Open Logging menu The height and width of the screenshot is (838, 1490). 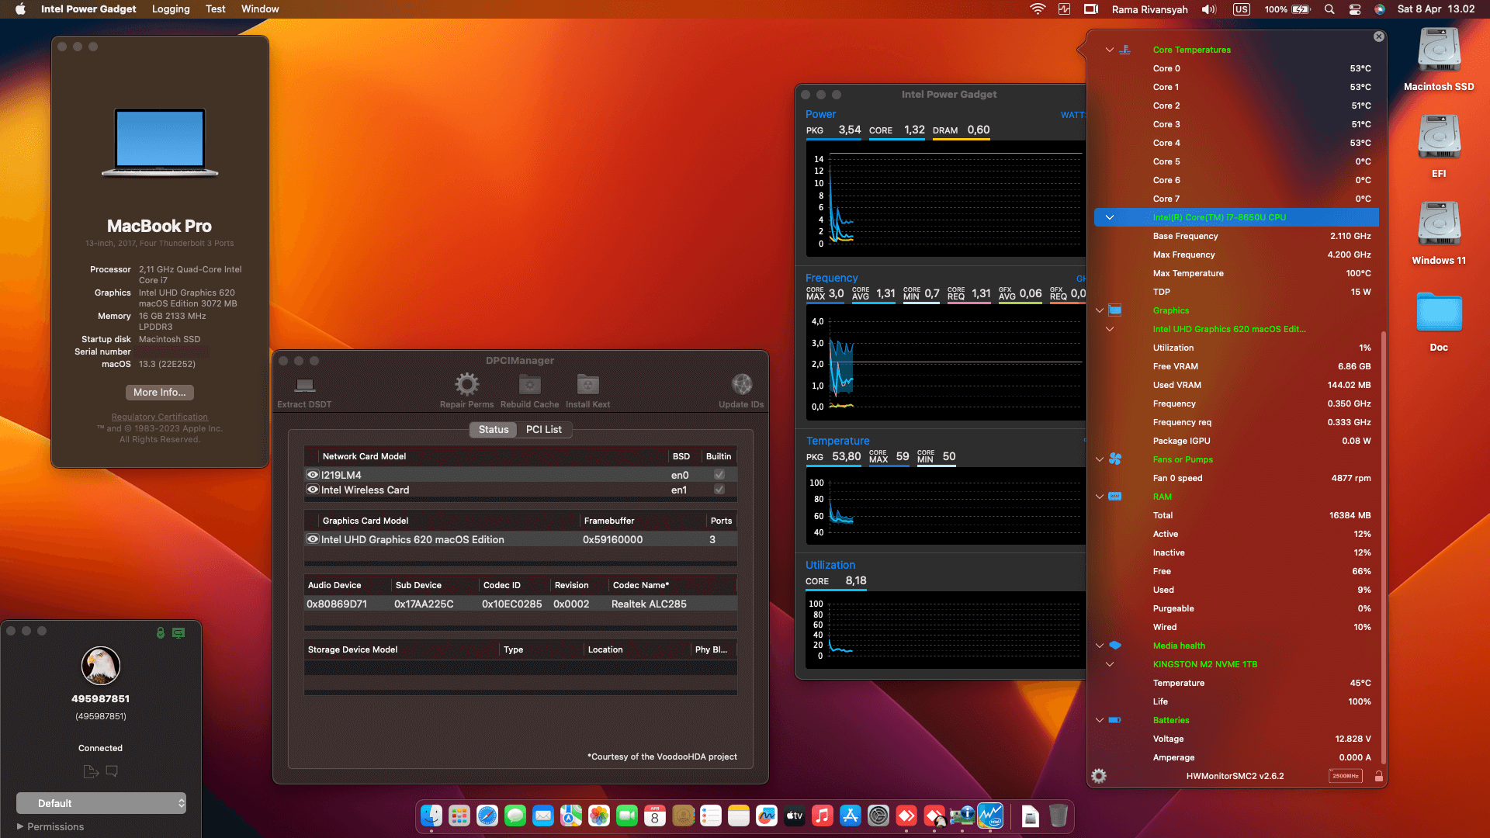tap(171, 9)
